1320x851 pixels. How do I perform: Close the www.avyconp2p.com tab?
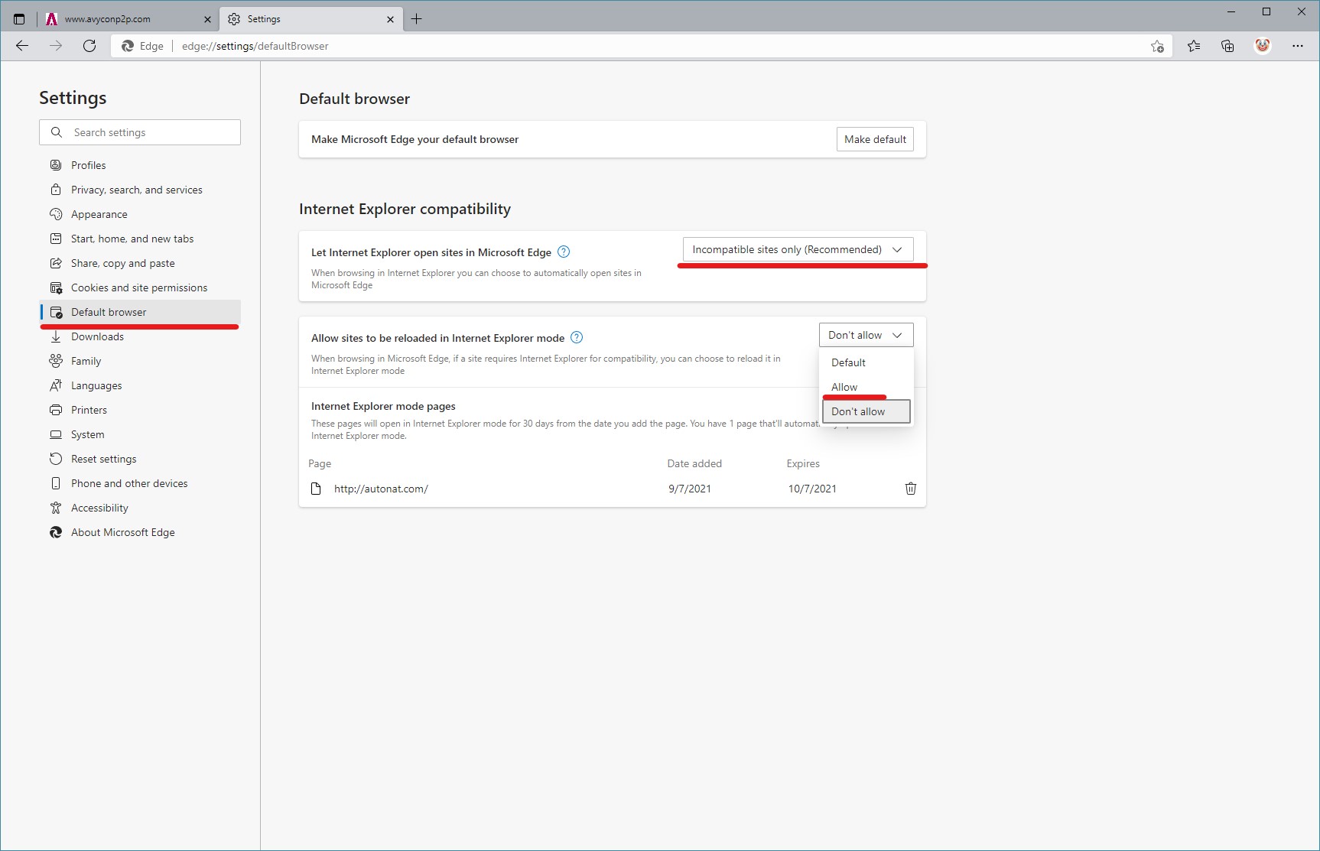coord(207,19)
